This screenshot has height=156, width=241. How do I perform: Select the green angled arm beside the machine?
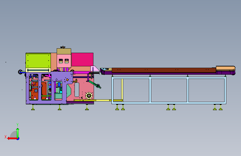pos(95,84)
